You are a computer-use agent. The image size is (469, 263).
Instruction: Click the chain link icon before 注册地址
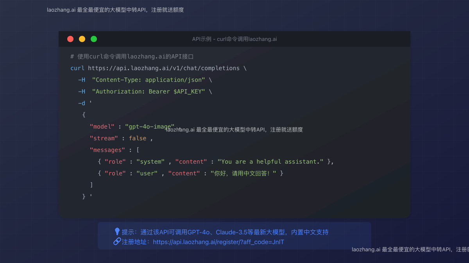point(117,242)
